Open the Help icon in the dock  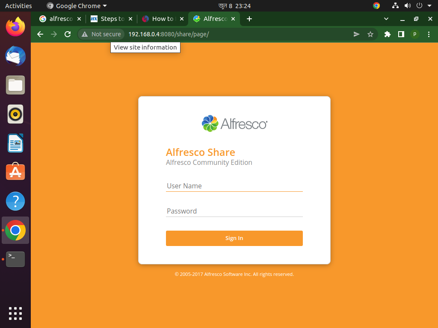click(15, 201)
